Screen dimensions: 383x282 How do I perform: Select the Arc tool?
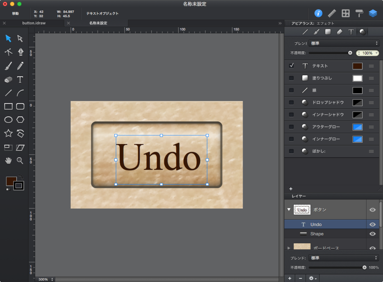pyautogui.click(x=20, y=93)
